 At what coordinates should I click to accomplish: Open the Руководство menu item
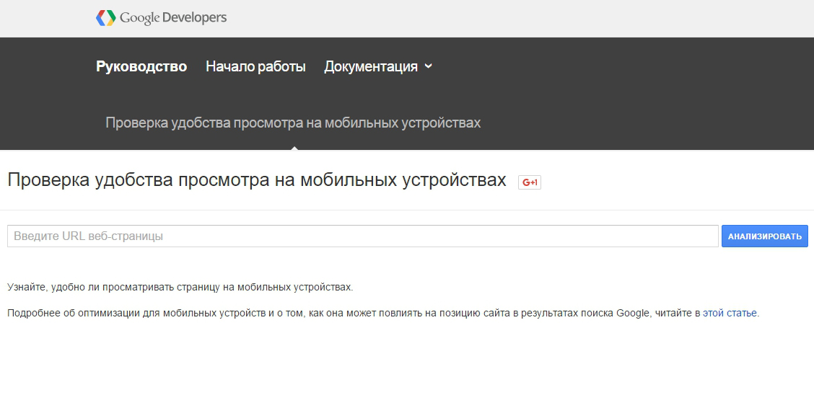point(141,66)
